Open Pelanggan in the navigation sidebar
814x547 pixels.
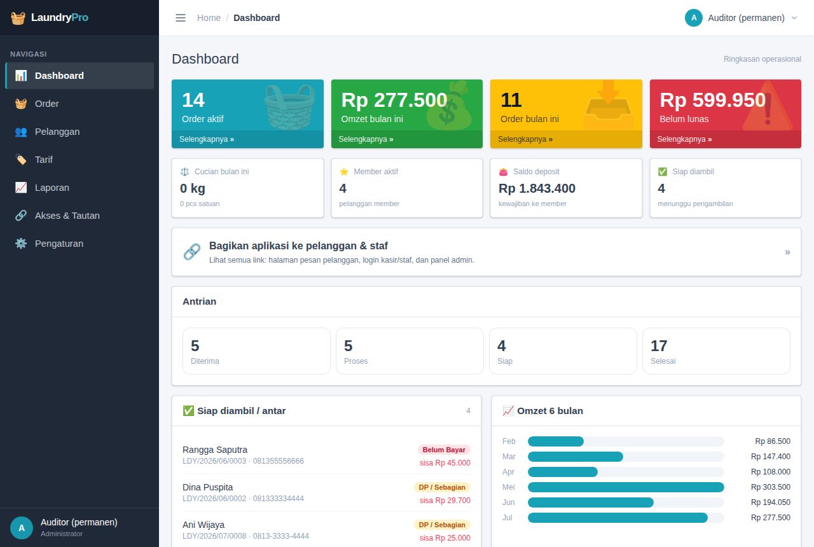(79, 132)
